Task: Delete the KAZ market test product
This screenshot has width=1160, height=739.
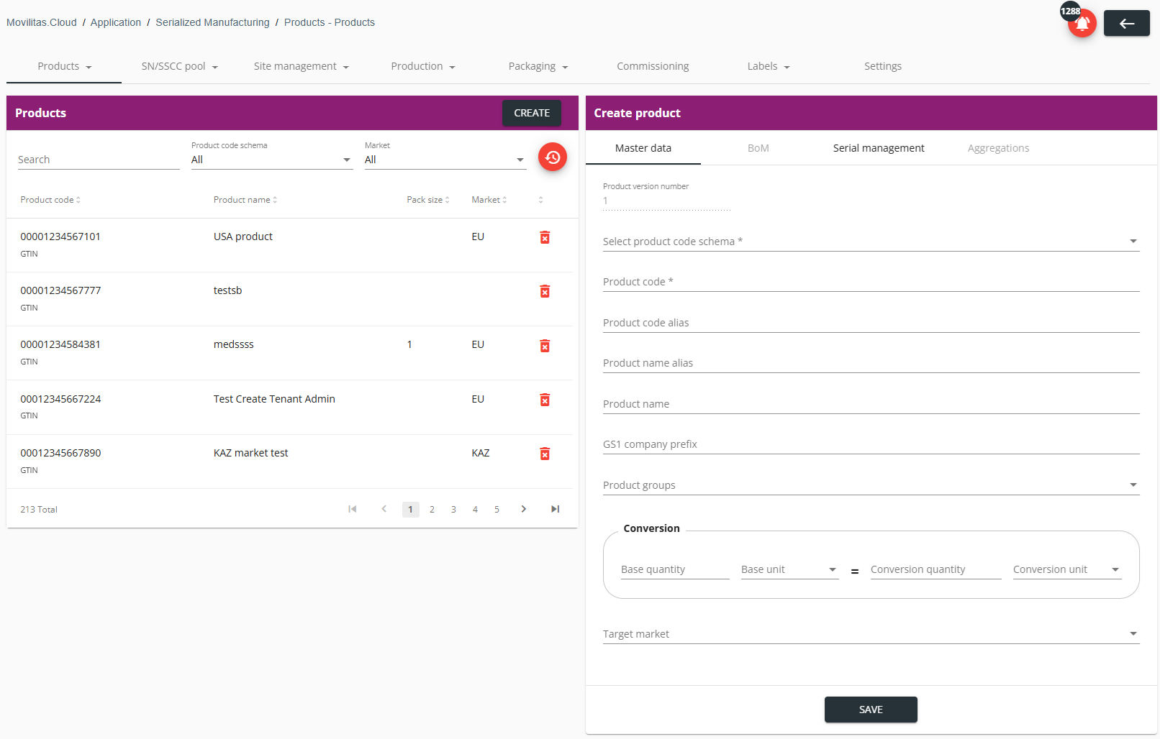Action: click(x=545, y=454)
